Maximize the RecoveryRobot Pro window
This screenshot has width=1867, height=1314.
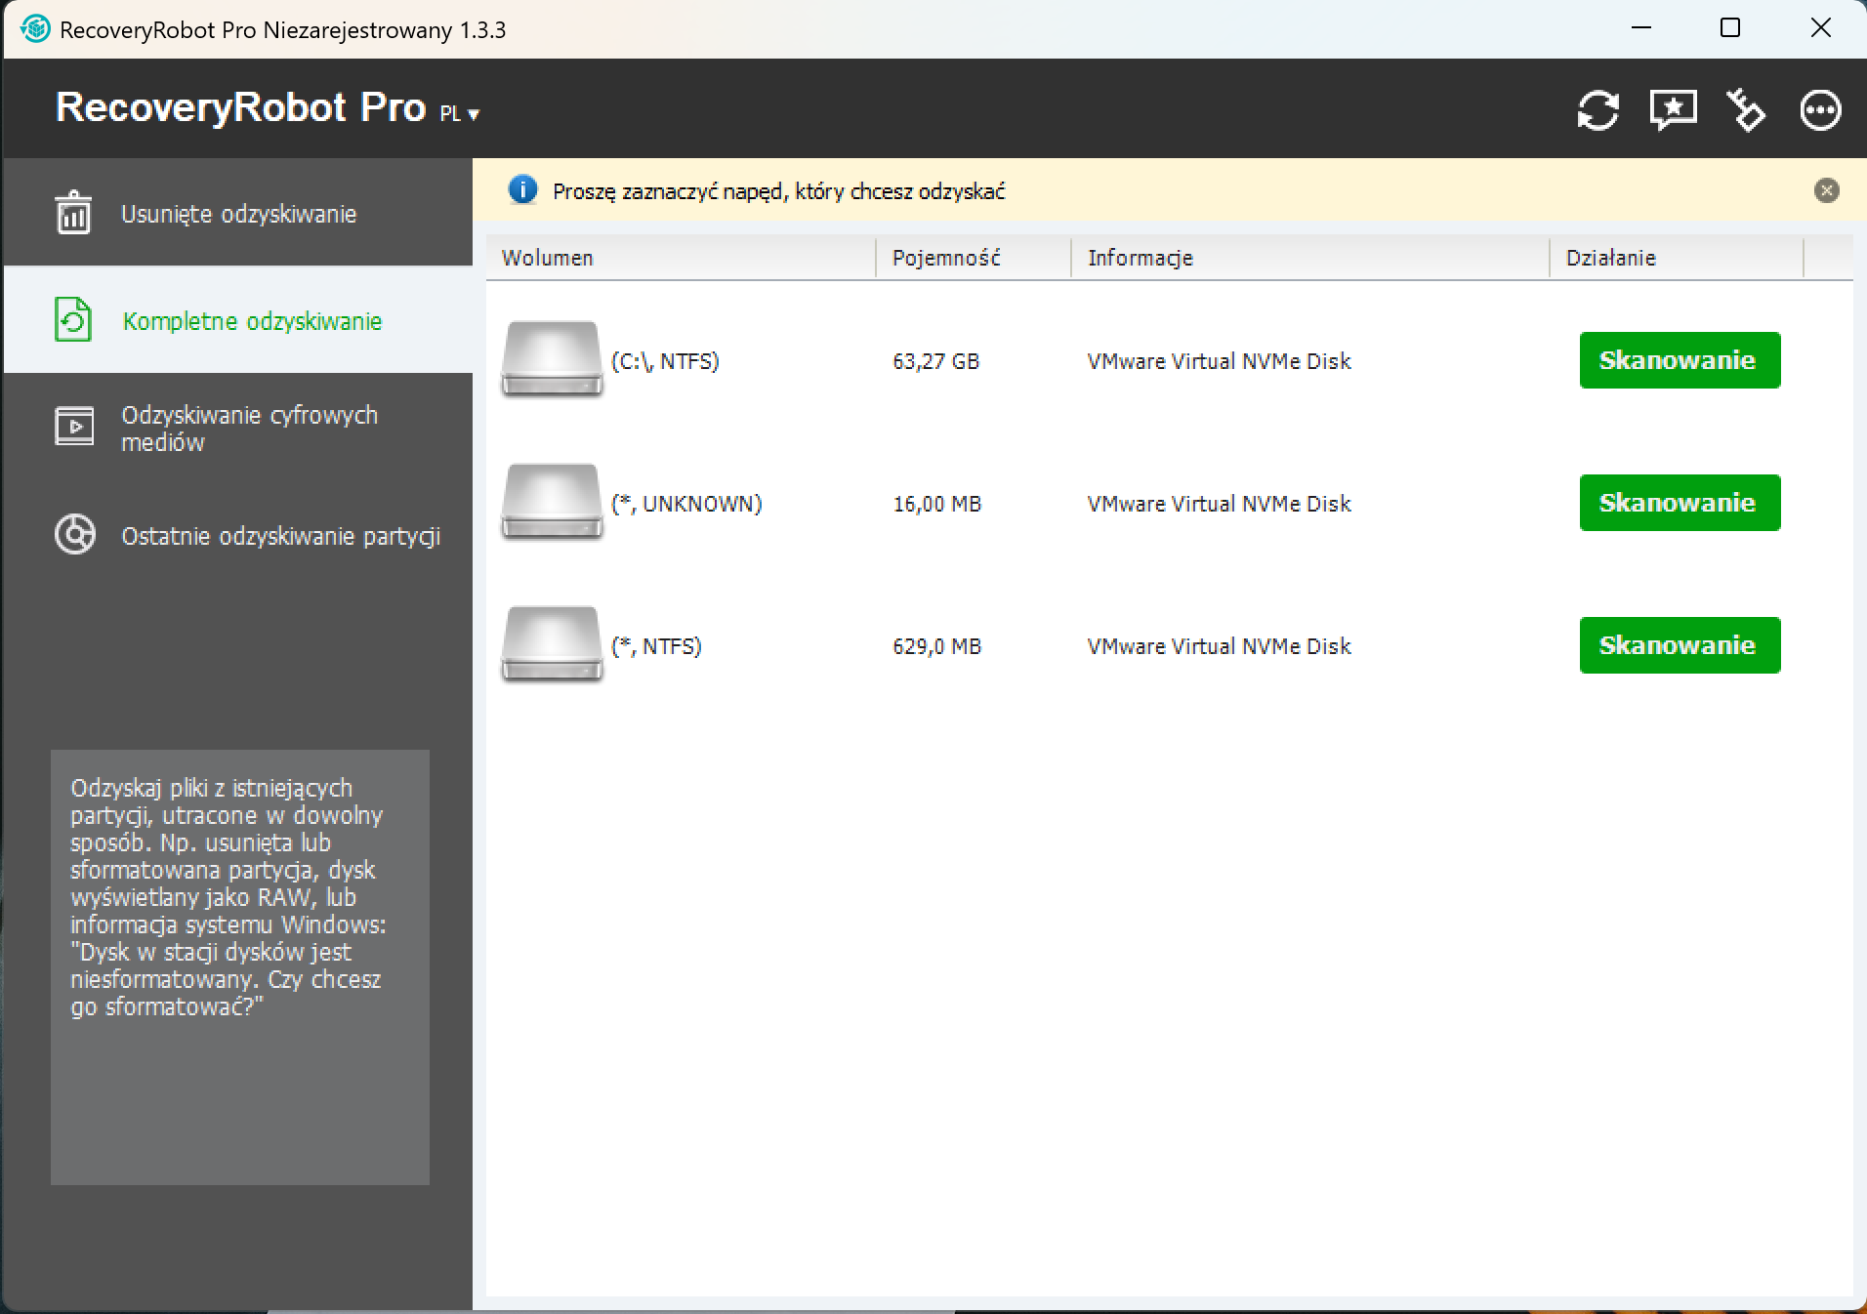tap(1729, 28)
